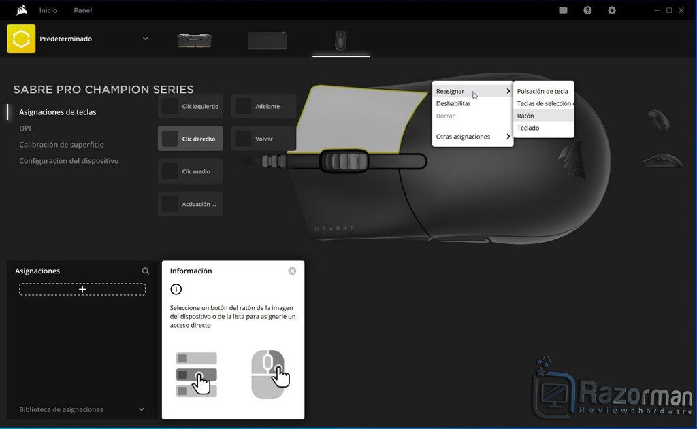Click the Adelante icon square
This screenshot has width=697, height=429.
click(243, 106)
